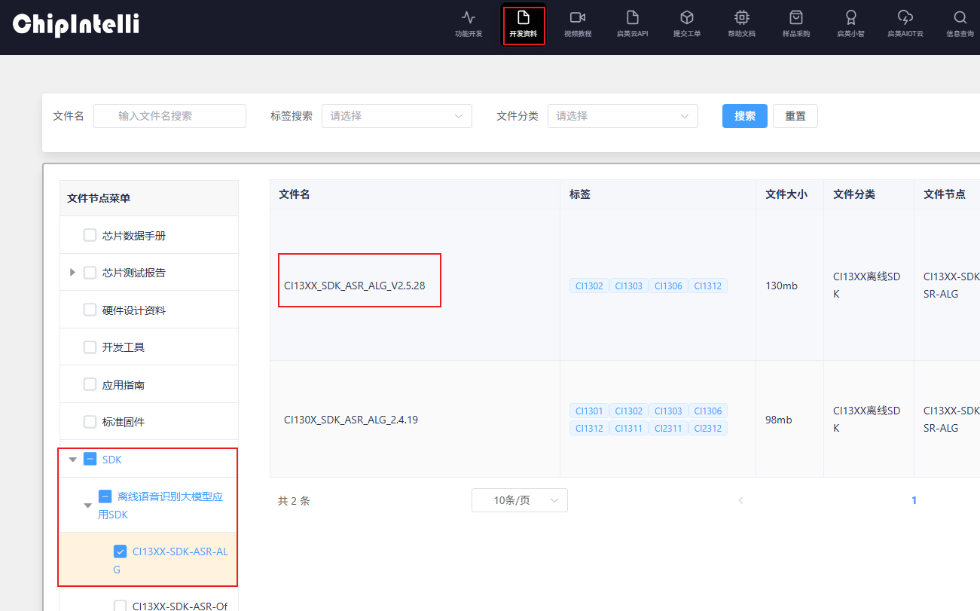Open 帮助文档 chip icon
Image resolution: width=980 pixels, height=611 pixels.
(741, 18)
